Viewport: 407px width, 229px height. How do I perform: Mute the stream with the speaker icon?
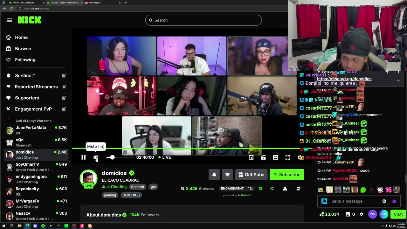tap(96, 157)
